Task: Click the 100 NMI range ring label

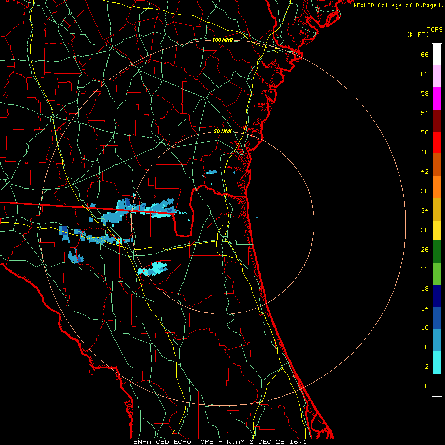Action: pos(222,40)
